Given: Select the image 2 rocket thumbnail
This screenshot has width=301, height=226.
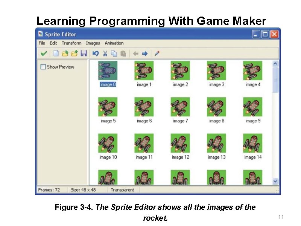Looking at the screenshot, I should (x=180, y=70).
